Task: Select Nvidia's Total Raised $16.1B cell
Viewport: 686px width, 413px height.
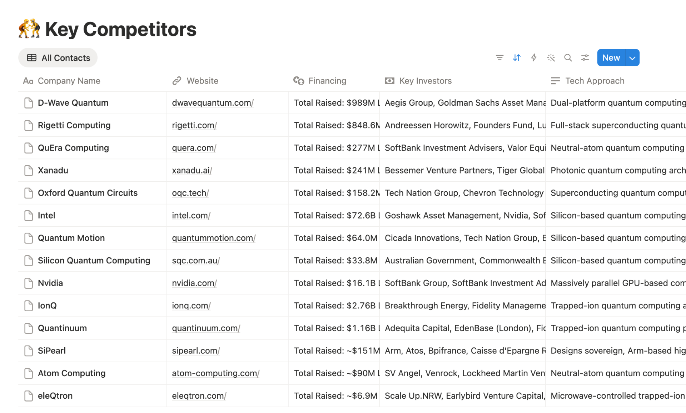Action: coord(334,283)
